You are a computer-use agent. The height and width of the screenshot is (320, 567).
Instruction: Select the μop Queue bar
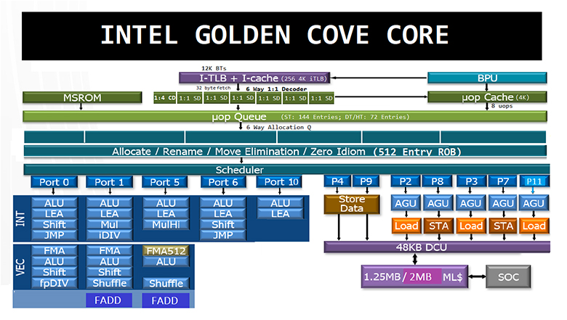click(x=284, y=117)
